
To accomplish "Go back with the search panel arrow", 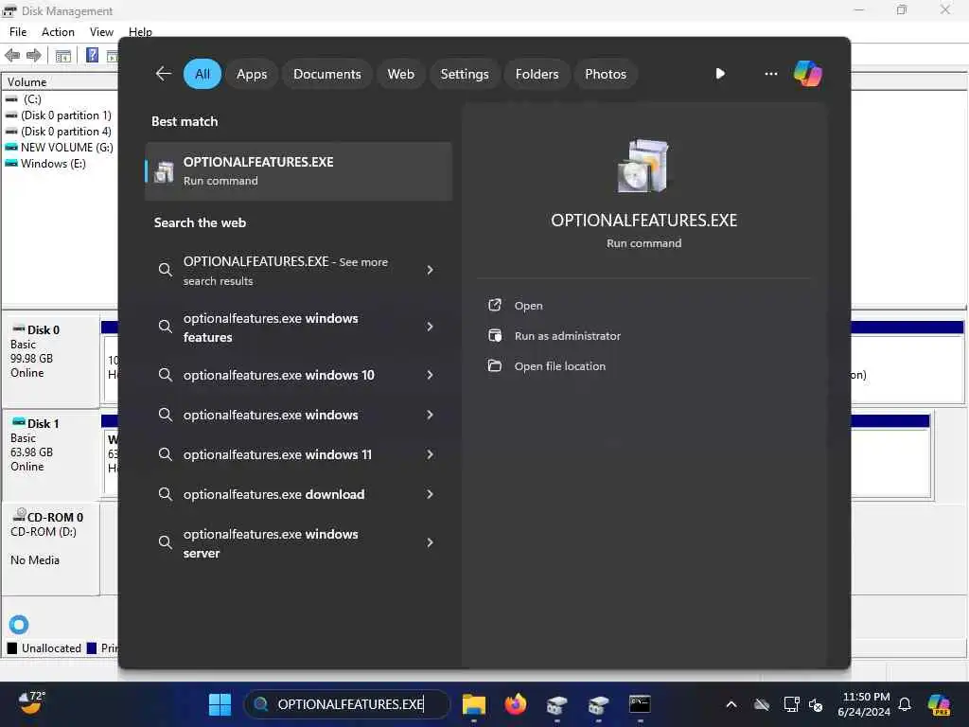I will [x=163, y=74].
